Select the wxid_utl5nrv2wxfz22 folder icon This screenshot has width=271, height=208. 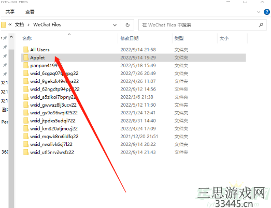(x=26, y=152)
